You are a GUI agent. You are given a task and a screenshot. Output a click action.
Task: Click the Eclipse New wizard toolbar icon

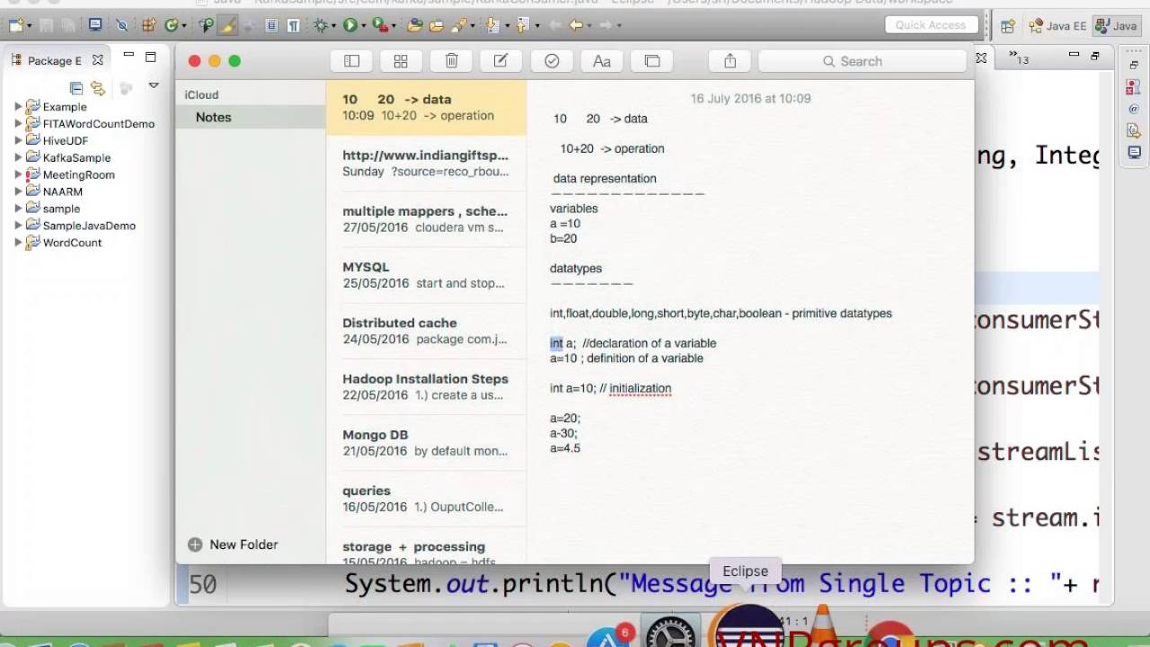15,26
